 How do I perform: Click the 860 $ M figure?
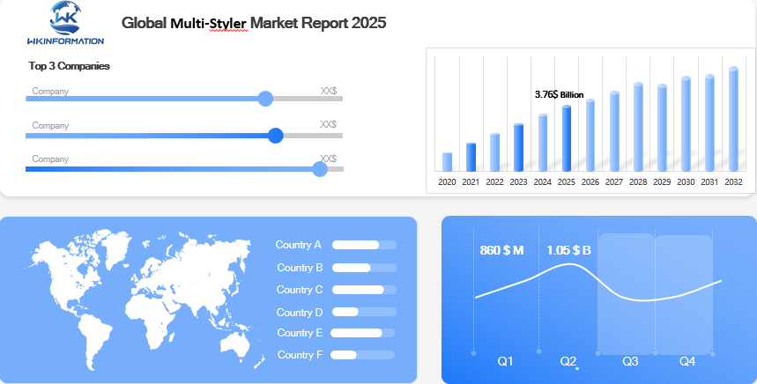501,250
